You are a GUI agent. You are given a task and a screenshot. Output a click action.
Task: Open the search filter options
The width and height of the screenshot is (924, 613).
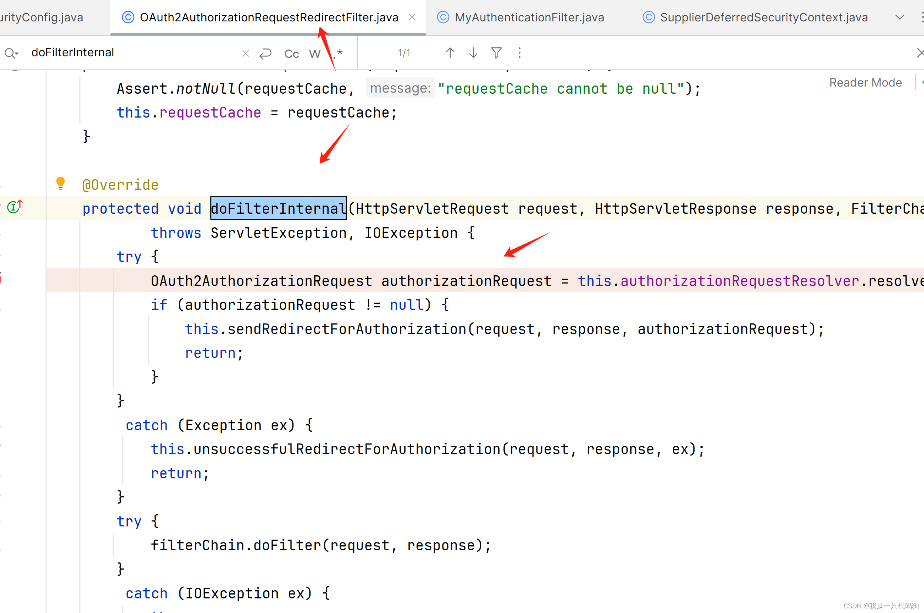click(496, 53)
